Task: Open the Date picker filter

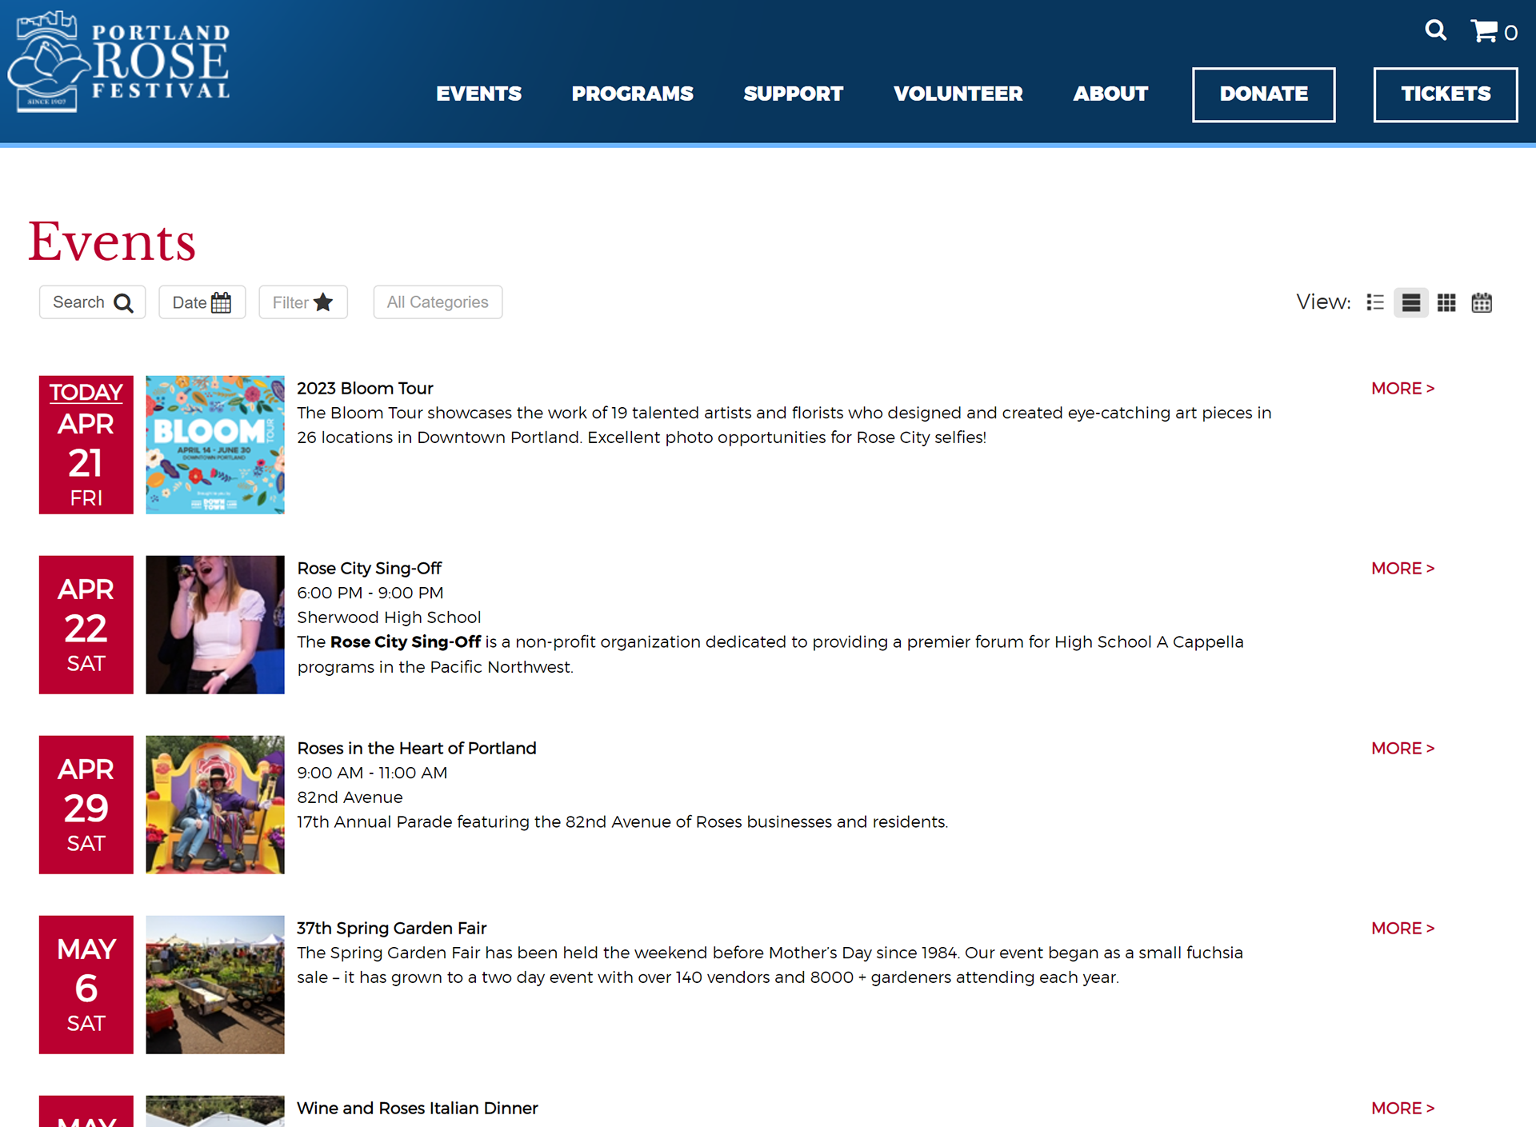Action: tap(202, 302)
